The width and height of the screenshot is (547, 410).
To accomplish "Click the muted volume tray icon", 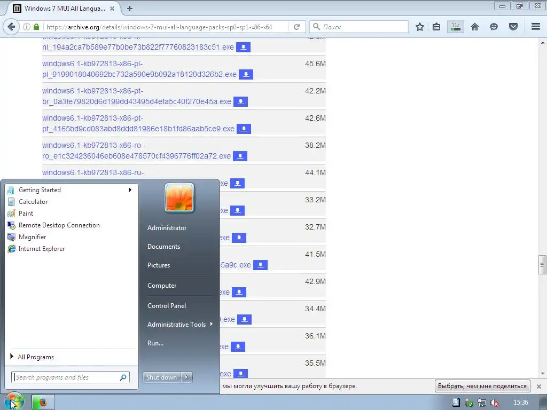I will (x=494, y=403).
